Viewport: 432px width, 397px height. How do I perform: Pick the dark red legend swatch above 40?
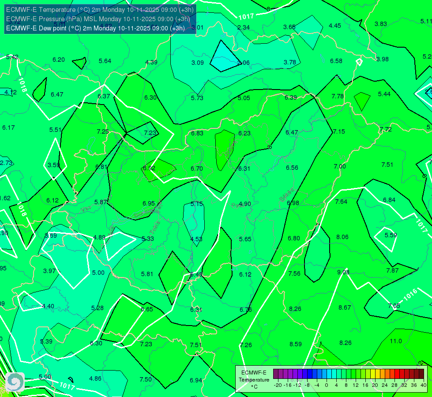coord(421,374)
